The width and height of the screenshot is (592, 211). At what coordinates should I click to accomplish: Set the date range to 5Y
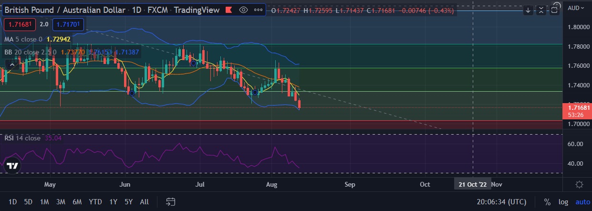[128, 202]
